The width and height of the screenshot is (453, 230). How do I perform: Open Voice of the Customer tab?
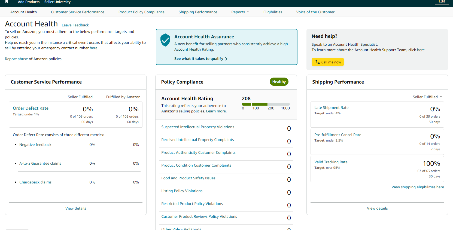click(x=315, y=12)
